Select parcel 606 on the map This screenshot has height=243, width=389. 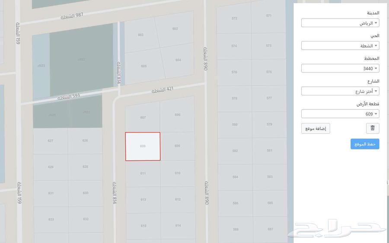point(177,115)
